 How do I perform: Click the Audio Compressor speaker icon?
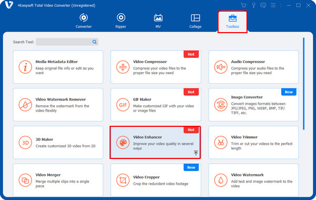(221, 67)
